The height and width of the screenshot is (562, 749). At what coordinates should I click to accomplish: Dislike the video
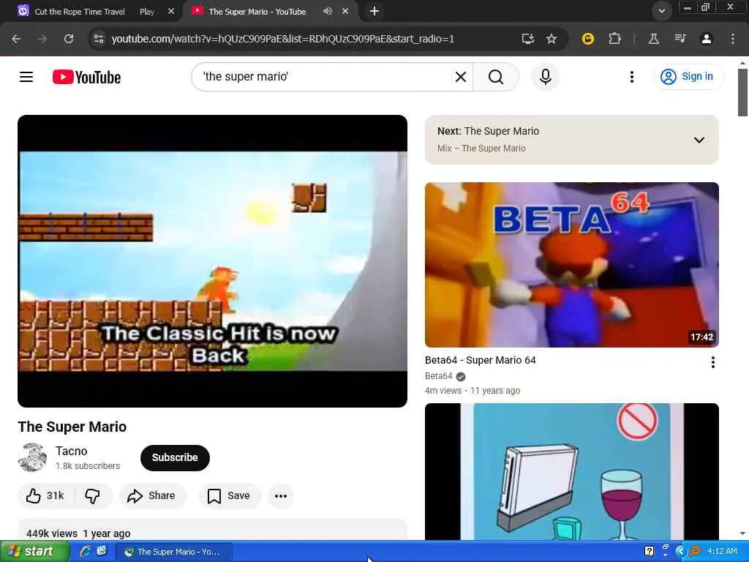pos(93,495)
